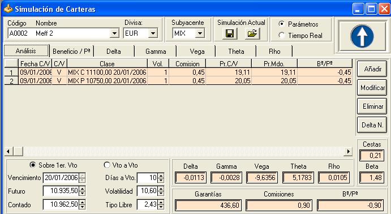Click the large blue up-arrow button
391x214 pixels.
pos(362,36)
